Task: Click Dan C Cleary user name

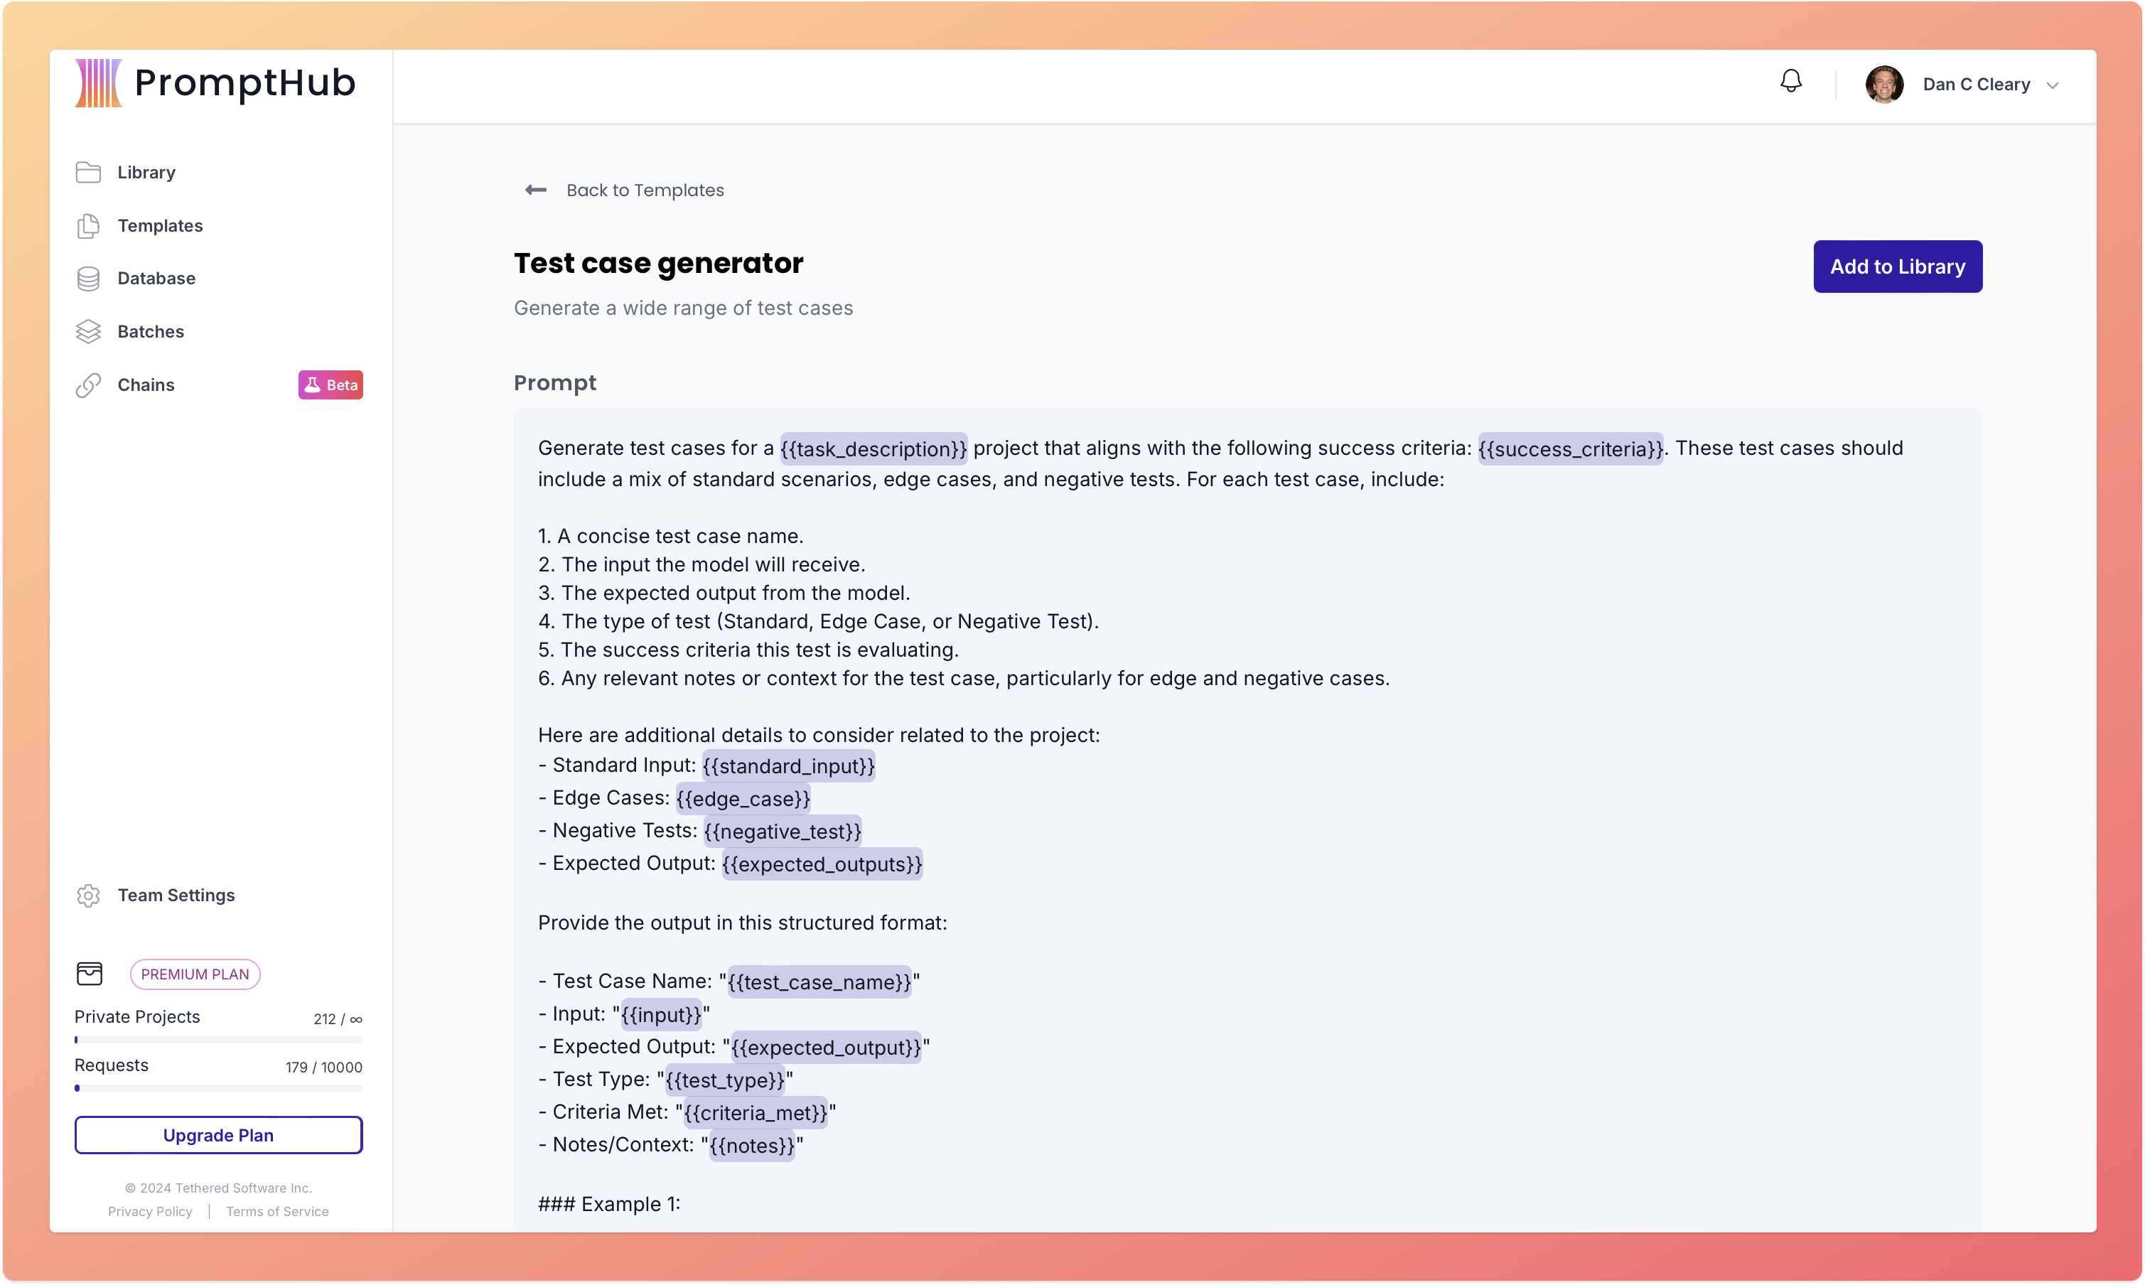Action: click(1976, 85)
